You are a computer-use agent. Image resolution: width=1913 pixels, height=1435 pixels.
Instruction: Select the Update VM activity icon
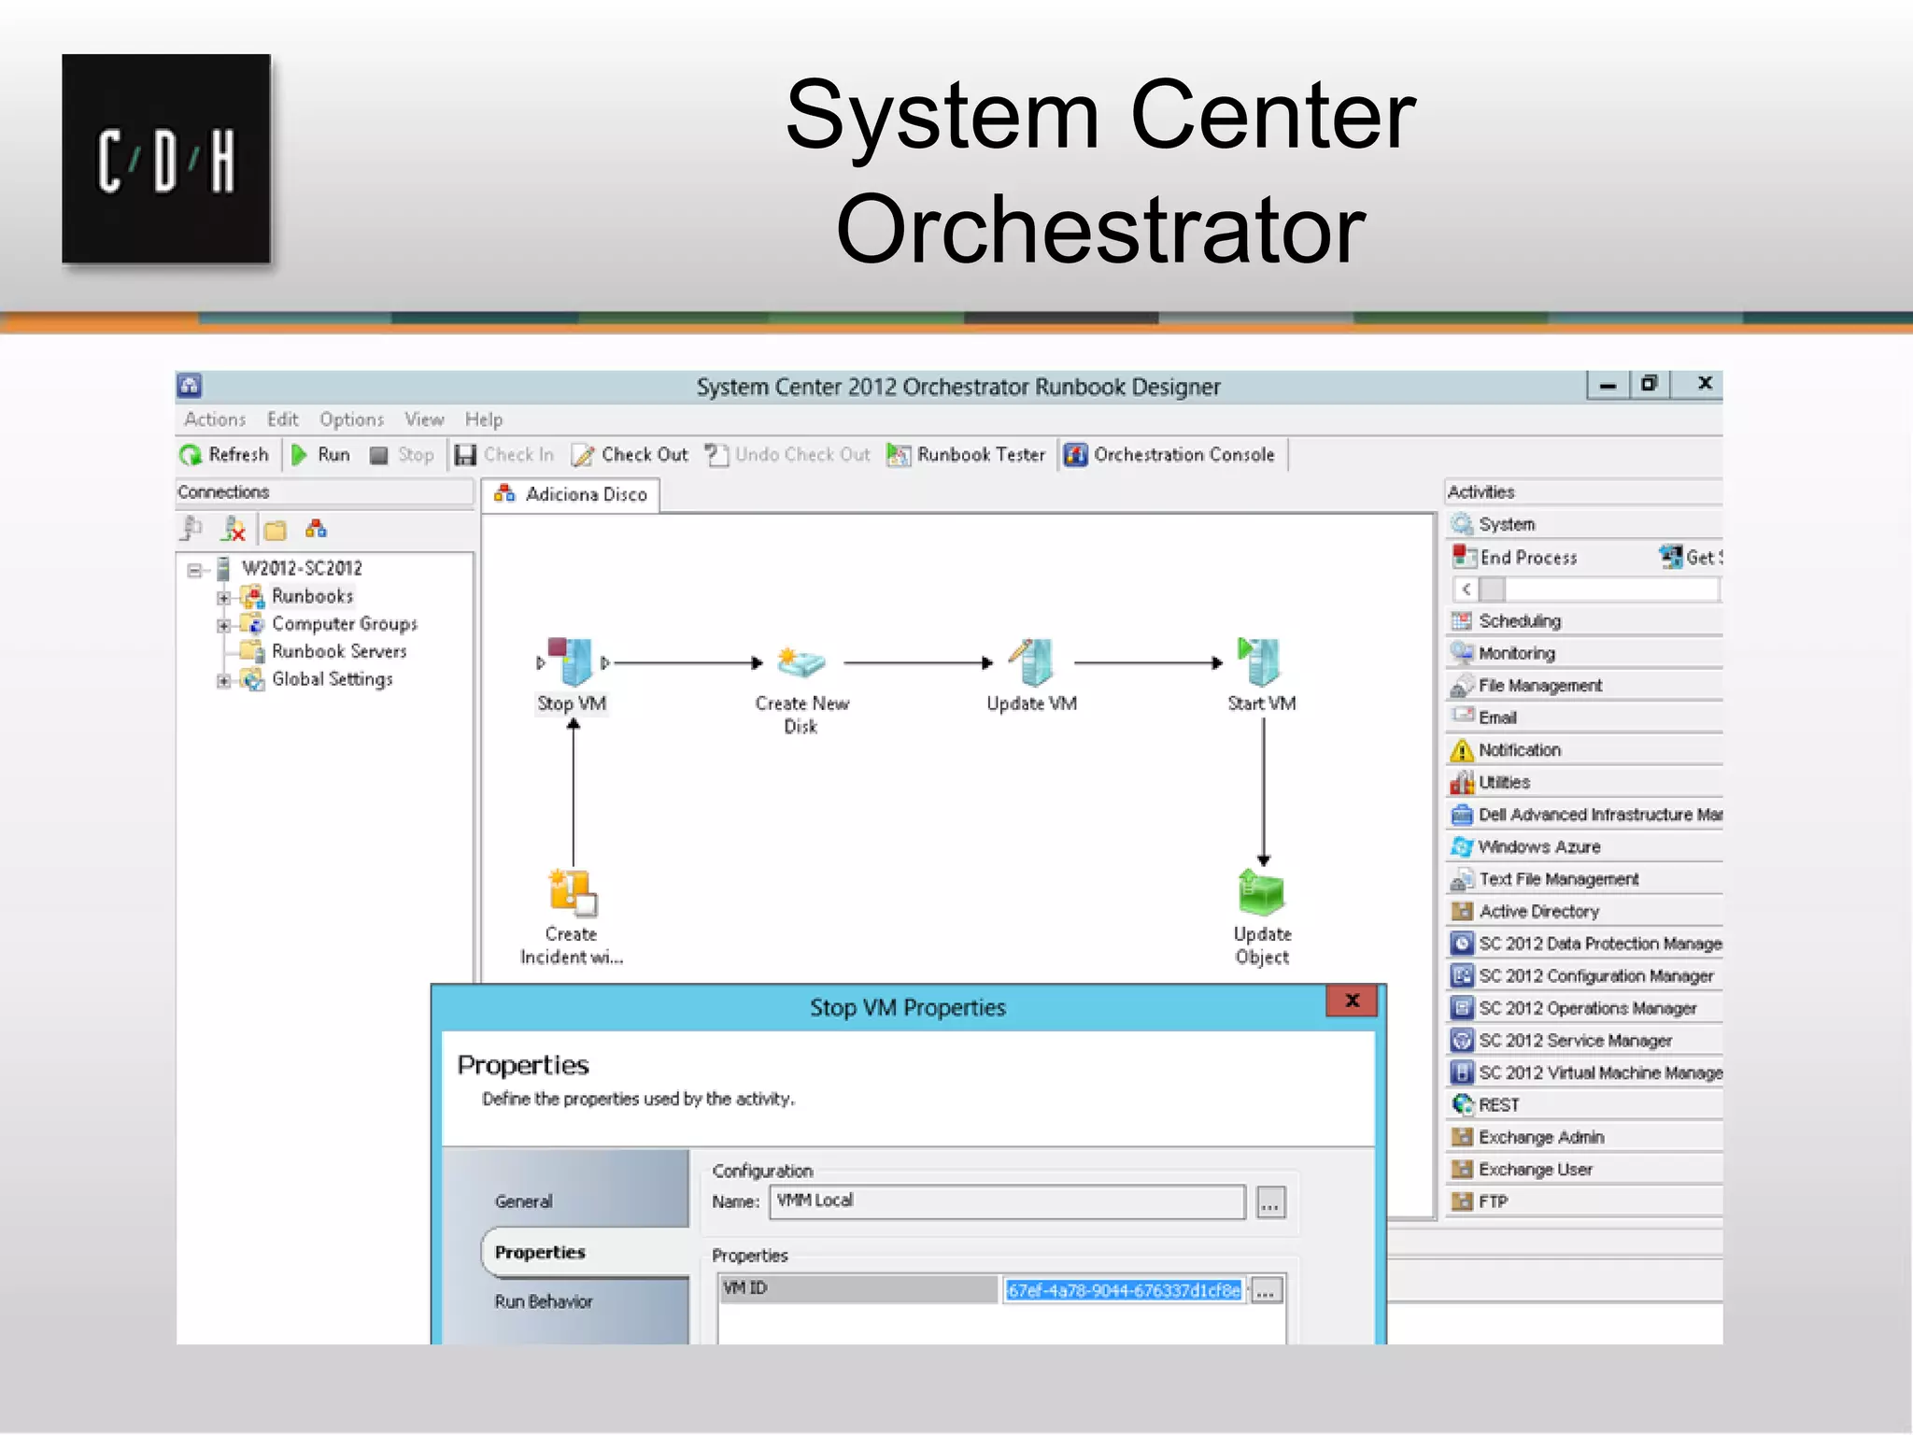coord(1032,661)
